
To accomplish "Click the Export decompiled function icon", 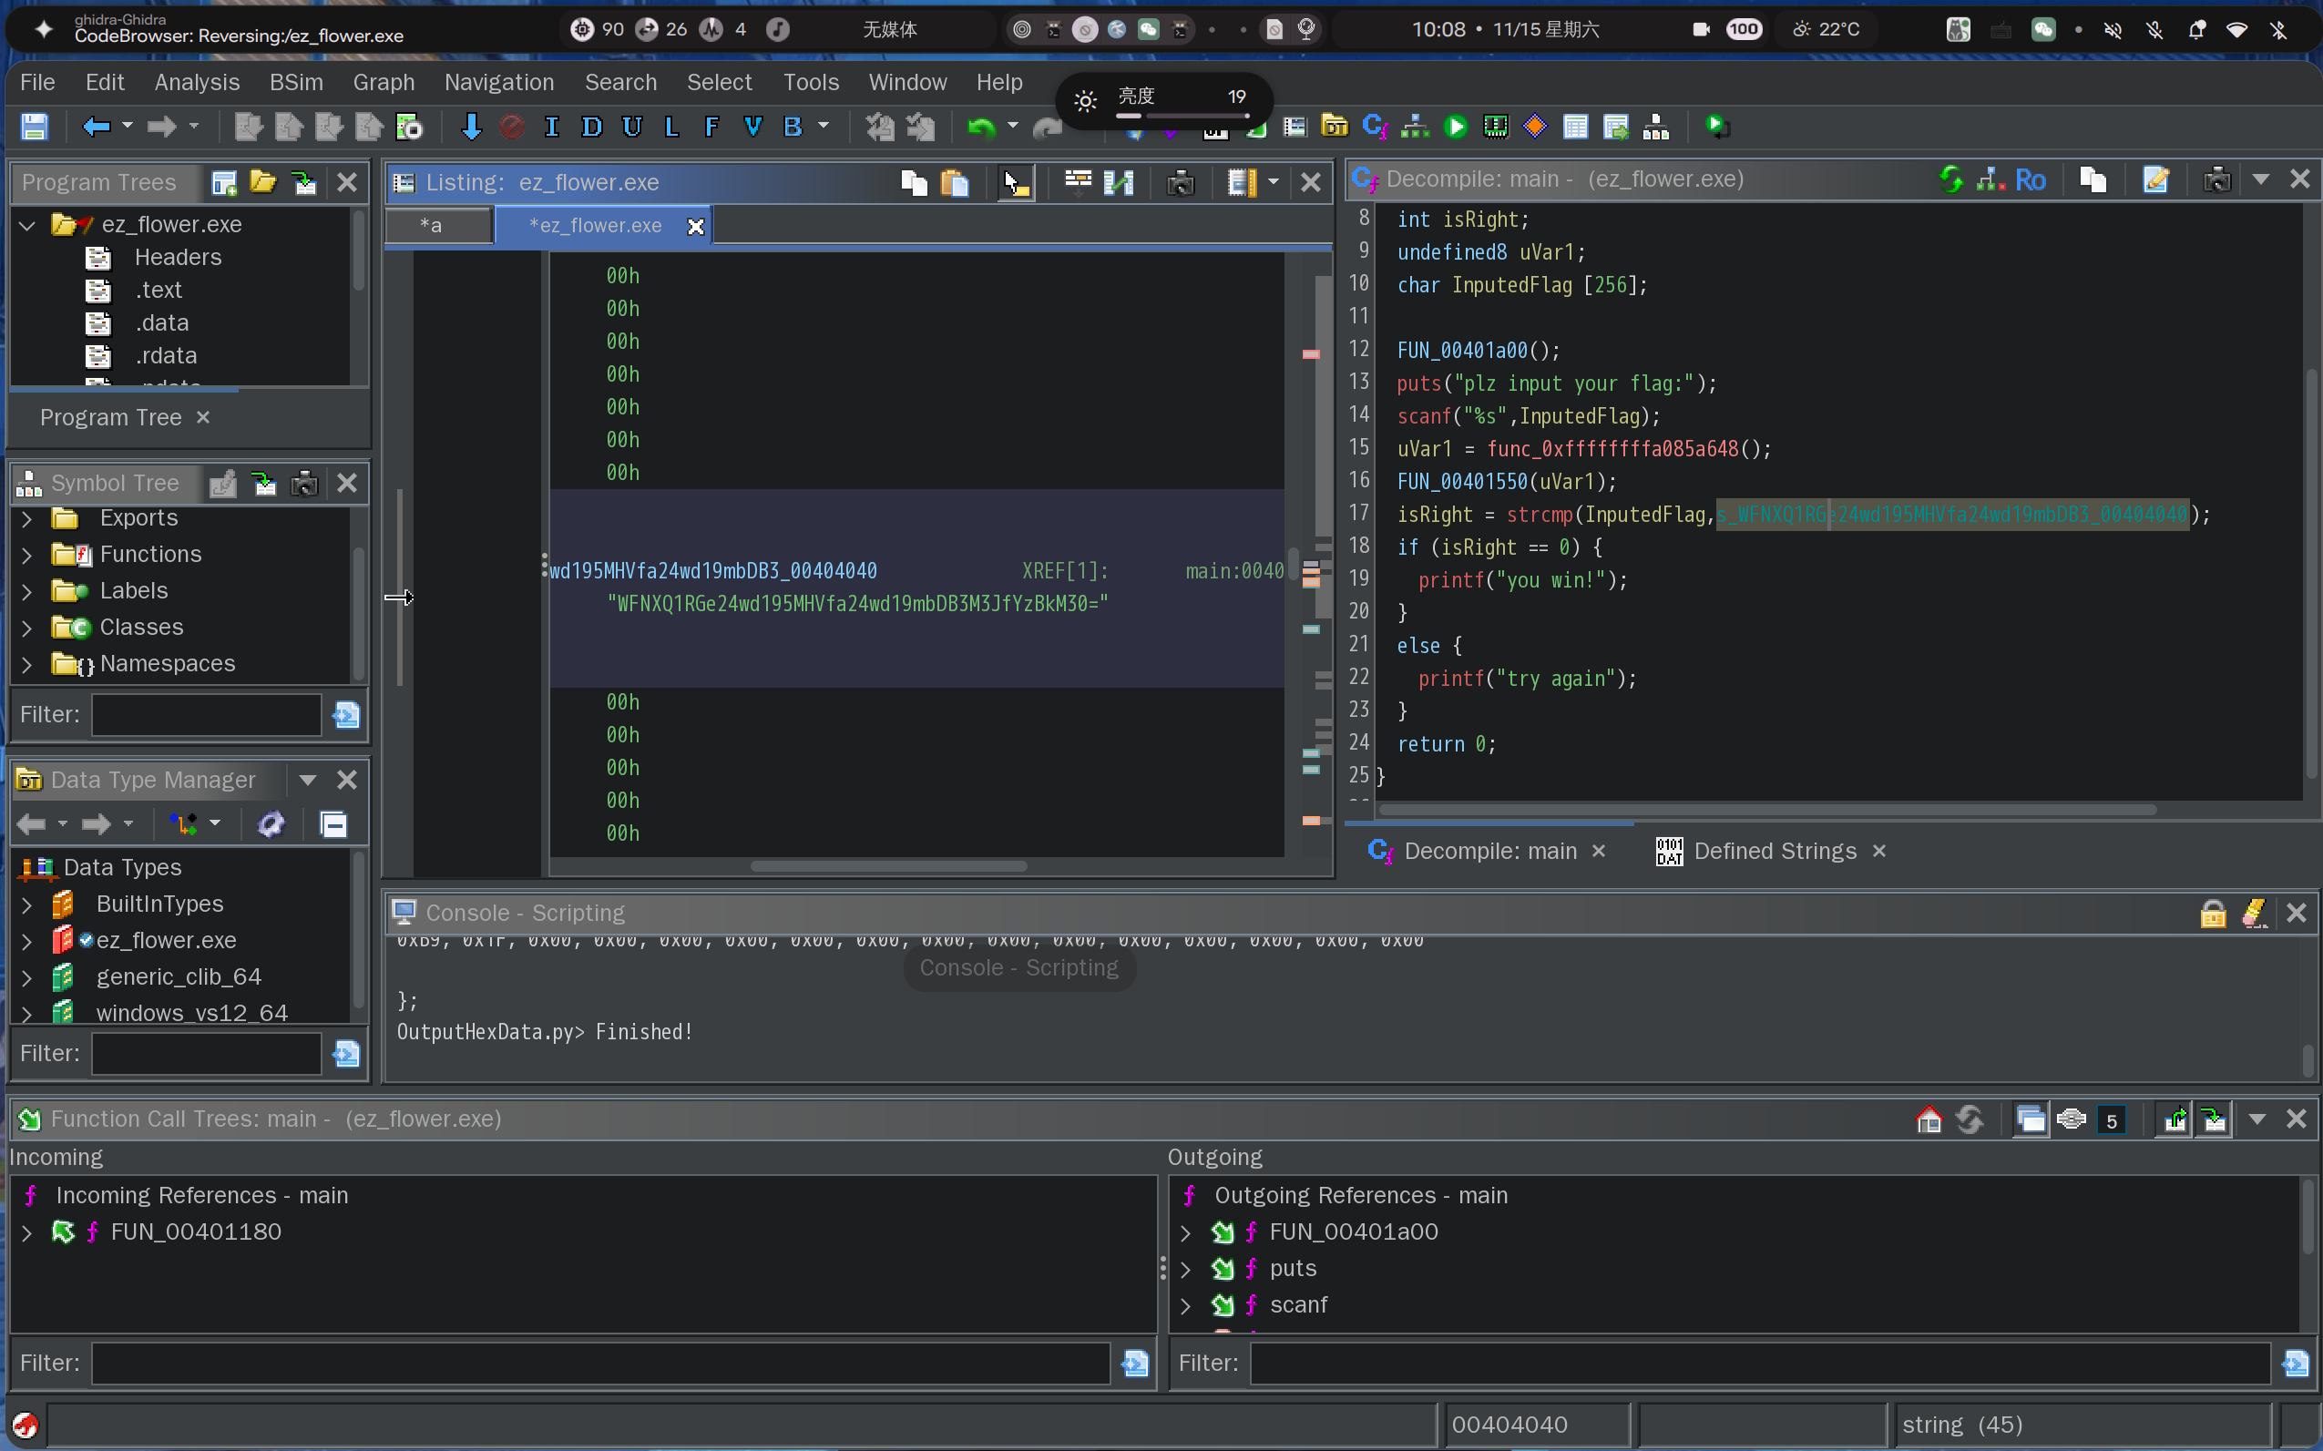I will [2155, 179].
